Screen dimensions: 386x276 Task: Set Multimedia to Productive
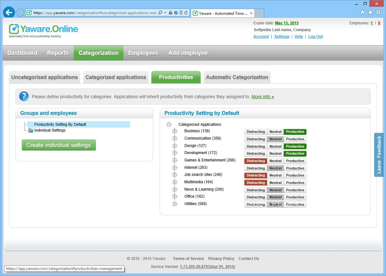295,183
